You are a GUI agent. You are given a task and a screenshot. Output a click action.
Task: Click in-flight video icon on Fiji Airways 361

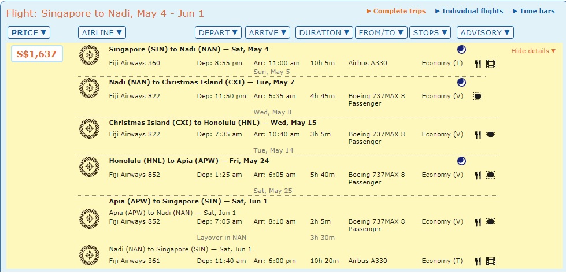point(491,261)
